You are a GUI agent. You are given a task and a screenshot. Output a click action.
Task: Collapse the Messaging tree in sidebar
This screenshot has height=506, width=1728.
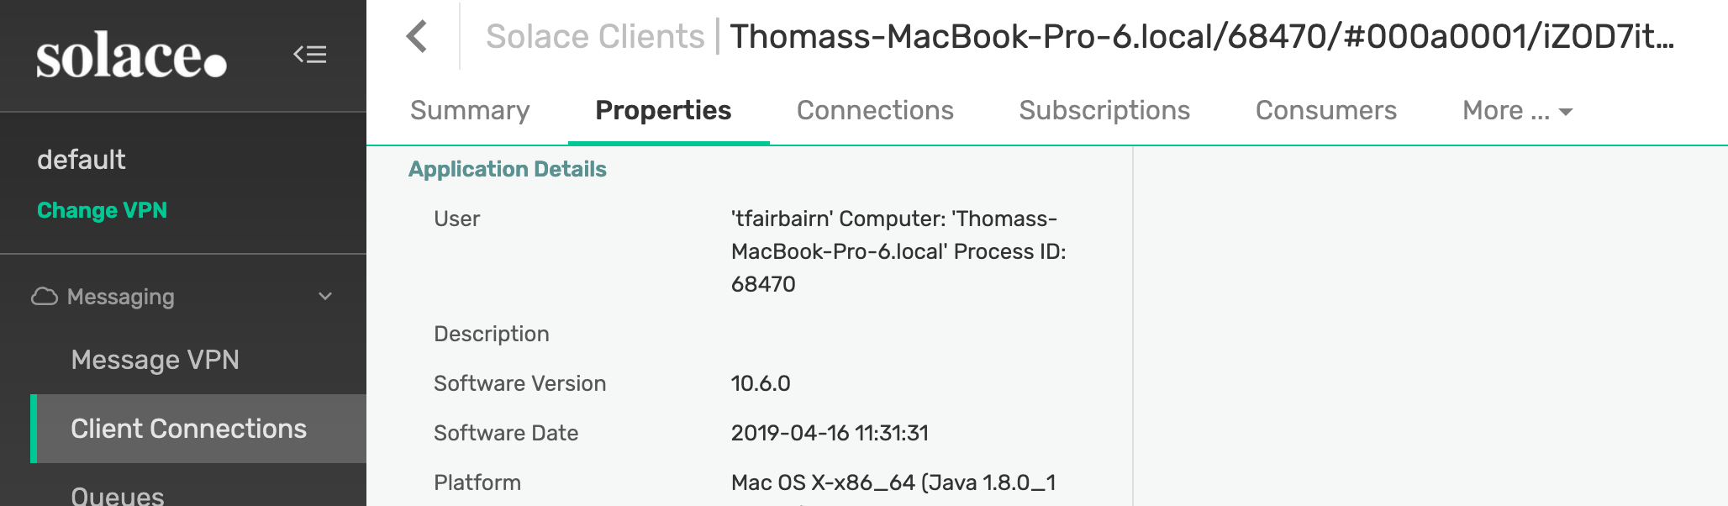coord(325,297)
